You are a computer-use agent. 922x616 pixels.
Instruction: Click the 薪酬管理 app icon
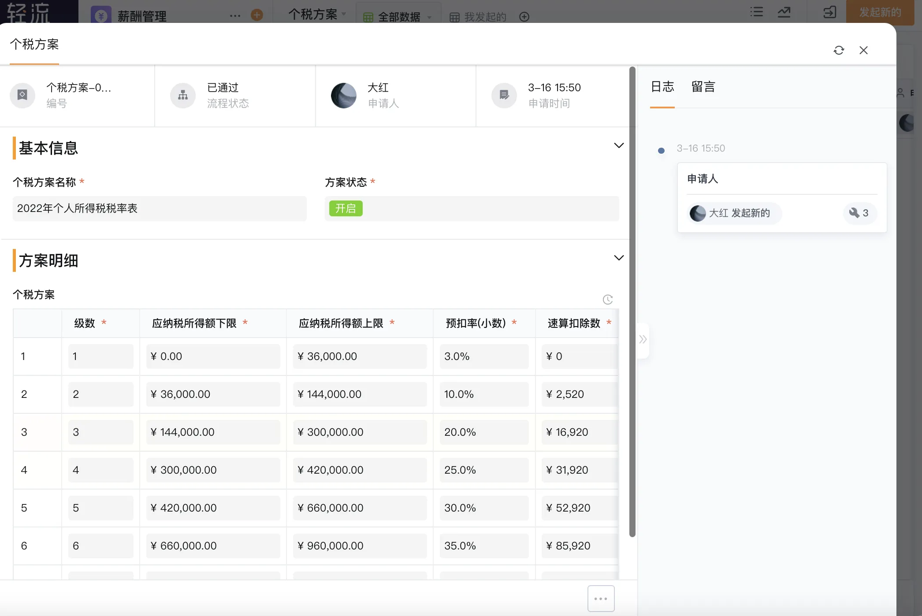(x=101, y=16)
